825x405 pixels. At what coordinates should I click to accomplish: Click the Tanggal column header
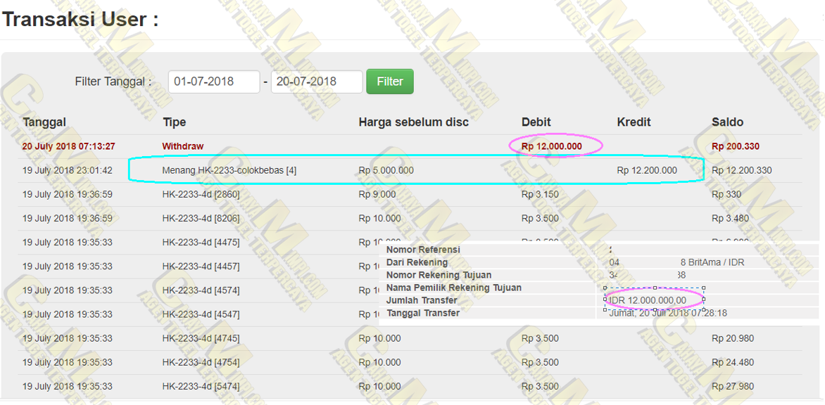pyautogui.click(x=44, y=122)
